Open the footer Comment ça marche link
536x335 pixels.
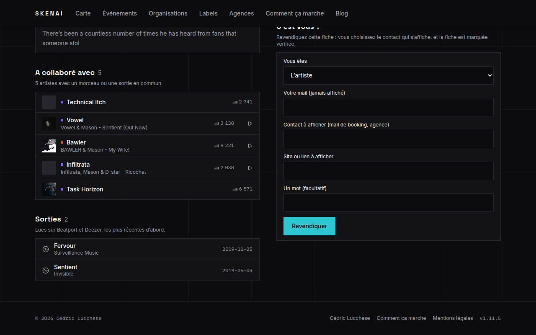pyautogui.click(x=401, y=318)
